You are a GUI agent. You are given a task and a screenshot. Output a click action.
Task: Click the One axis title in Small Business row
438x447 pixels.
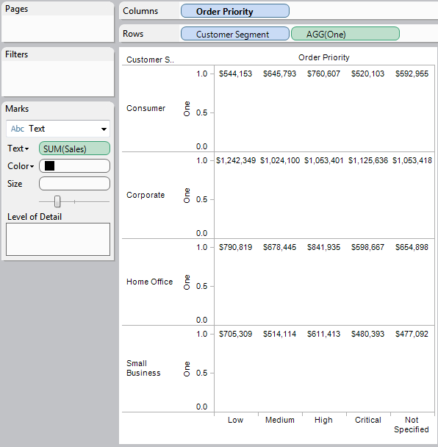coord(187,368)
